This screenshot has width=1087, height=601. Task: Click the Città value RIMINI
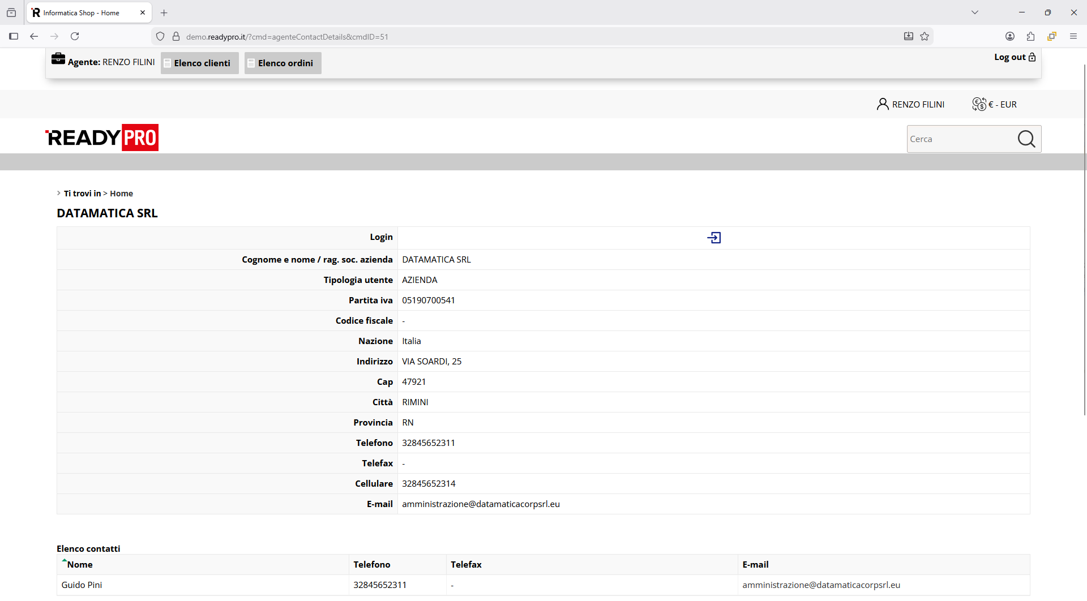tap(415, 402)
